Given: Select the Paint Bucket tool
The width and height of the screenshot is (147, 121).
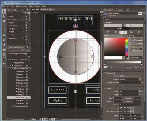Looking at the screenshot, I should pyautogui.click(x=4, y=35).
